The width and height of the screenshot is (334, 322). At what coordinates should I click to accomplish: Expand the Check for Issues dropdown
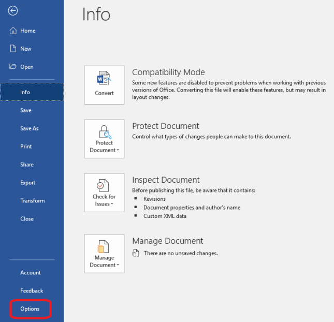click(x=112, y=204)
